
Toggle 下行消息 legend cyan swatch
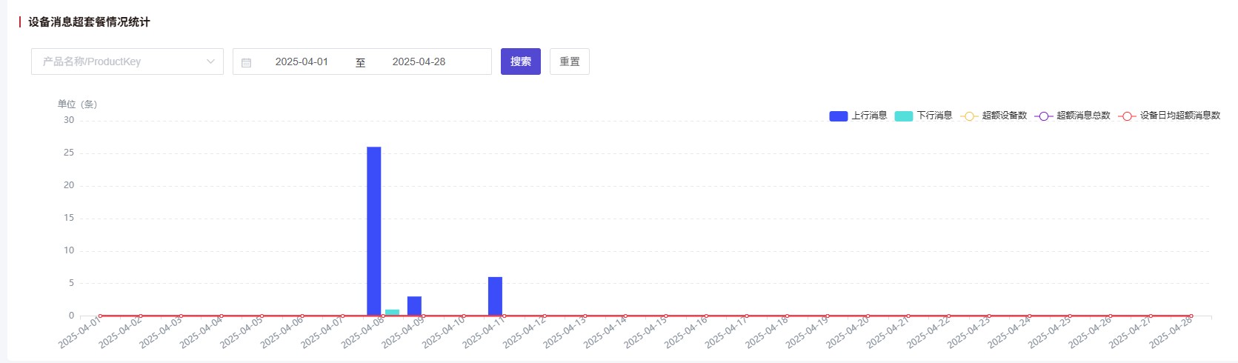903,116
